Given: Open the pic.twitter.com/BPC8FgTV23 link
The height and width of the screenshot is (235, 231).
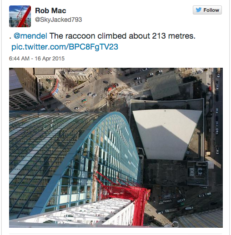Looking at the screenshot, I should (x=65, y=47).
